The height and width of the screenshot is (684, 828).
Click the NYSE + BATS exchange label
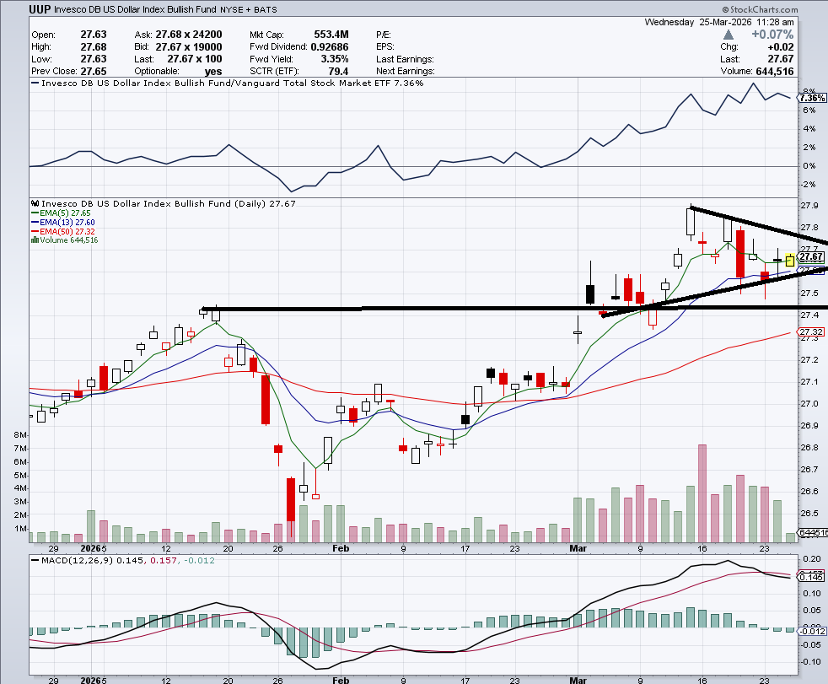[248, 9]
